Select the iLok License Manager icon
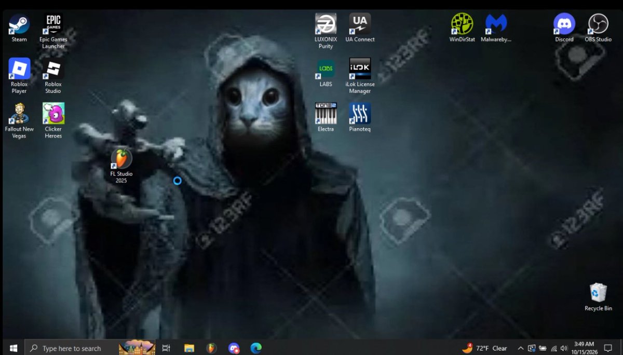623x355 pixels. [360, 76]
